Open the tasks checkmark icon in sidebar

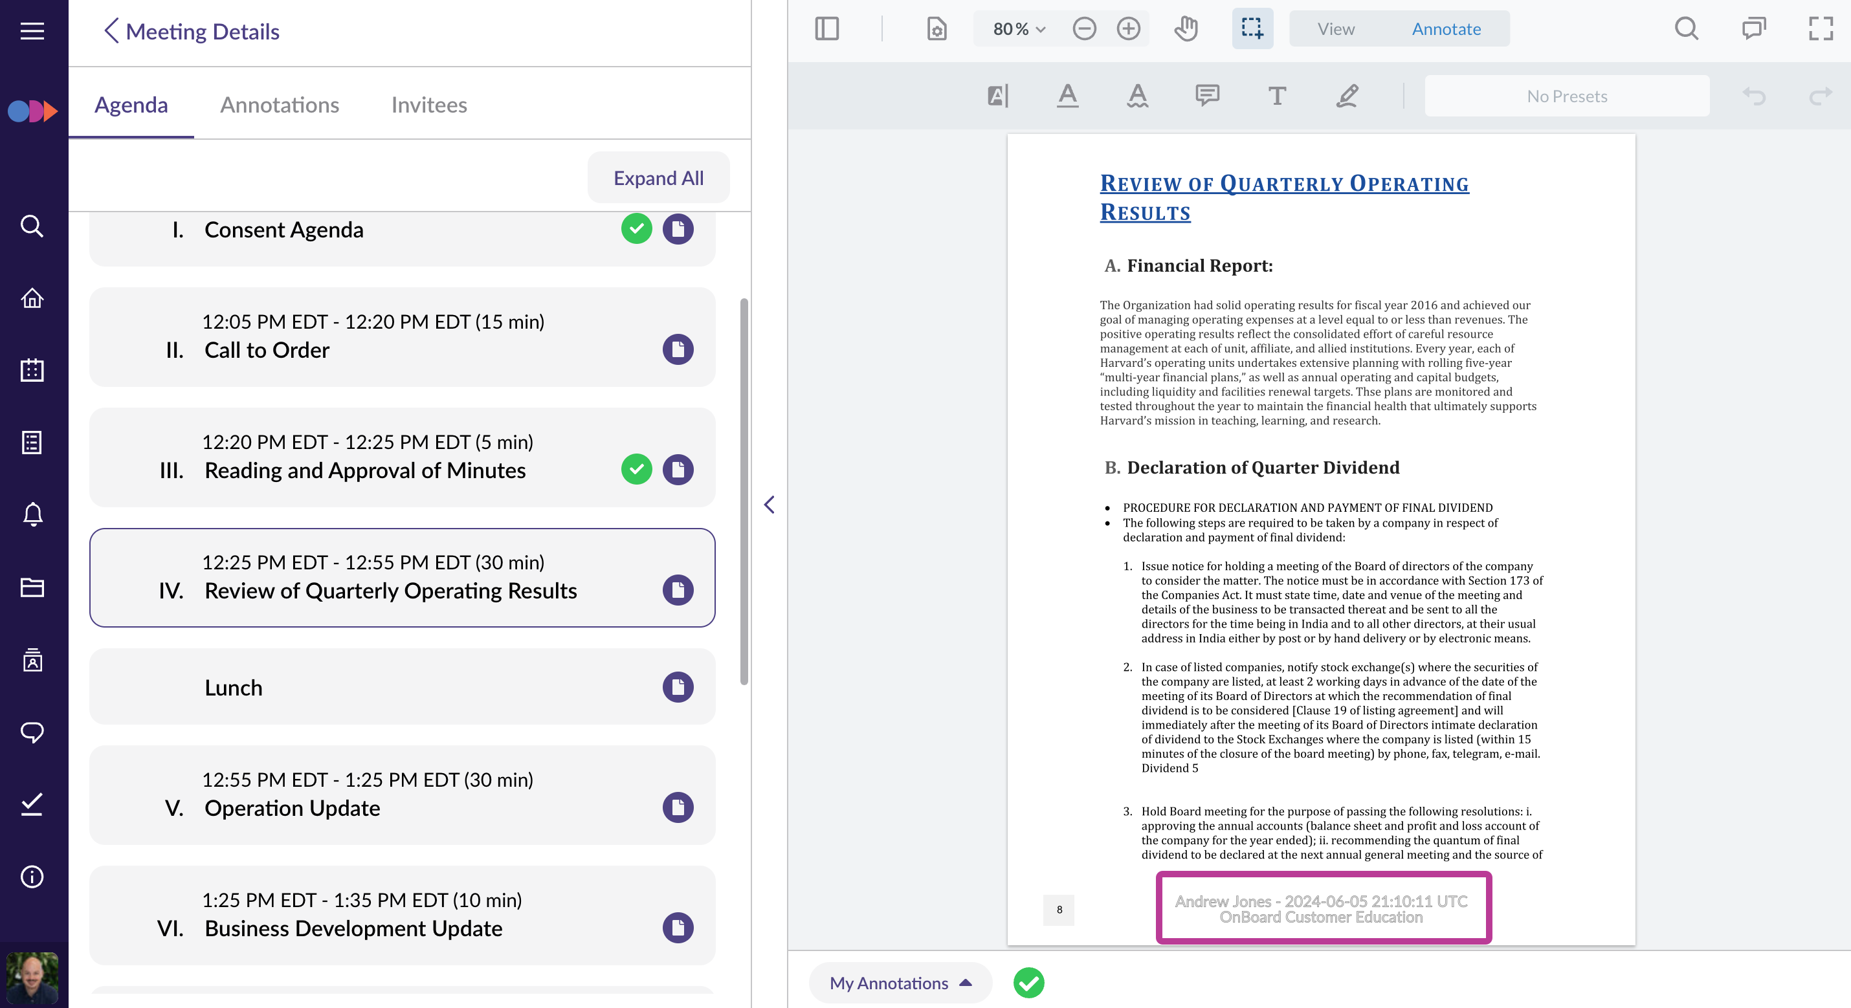tap(32, 804)
